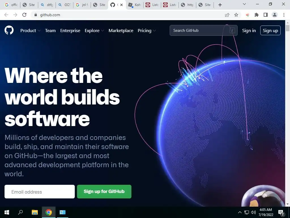
Task: Switch to the 'dtfg' search tab
Action: point(47,5)
